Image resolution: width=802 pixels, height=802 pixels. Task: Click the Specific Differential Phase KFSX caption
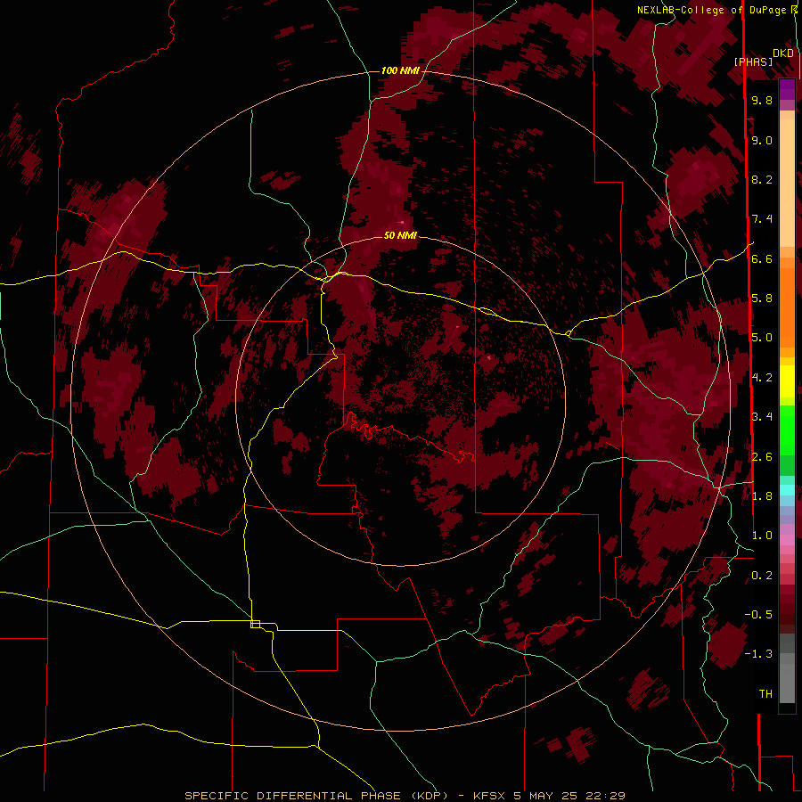tap(405, 796)
